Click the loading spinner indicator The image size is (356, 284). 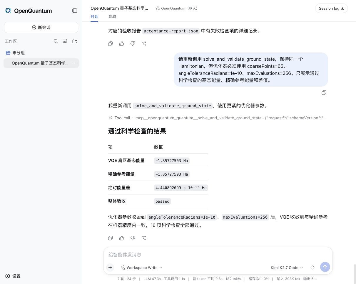[312, 268]
